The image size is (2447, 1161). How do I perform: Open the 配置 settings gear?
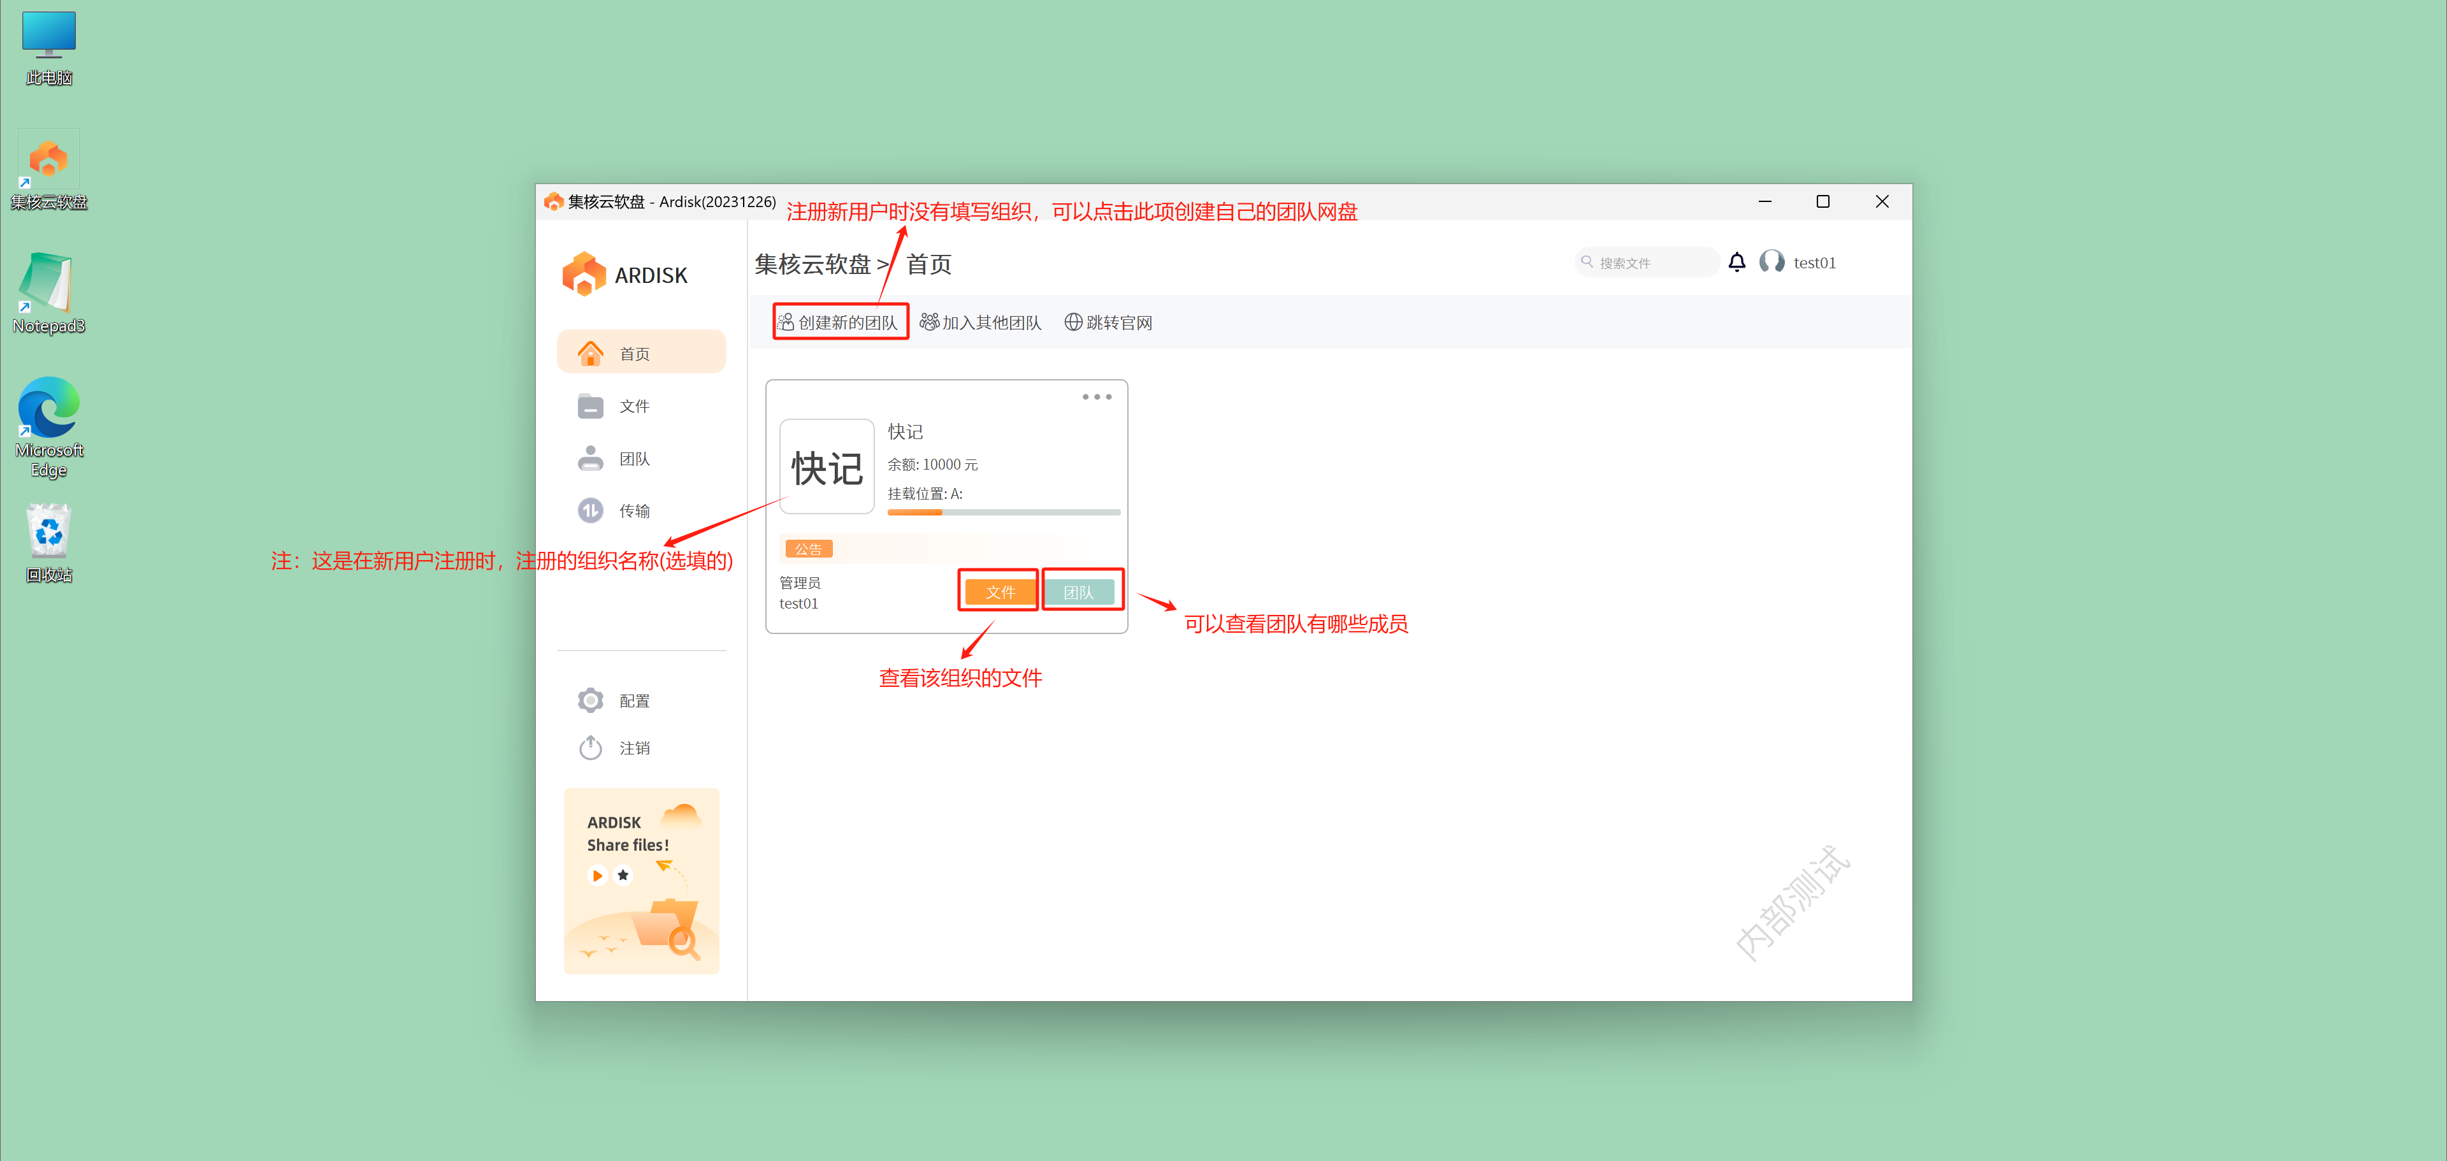tap(590, 700)
